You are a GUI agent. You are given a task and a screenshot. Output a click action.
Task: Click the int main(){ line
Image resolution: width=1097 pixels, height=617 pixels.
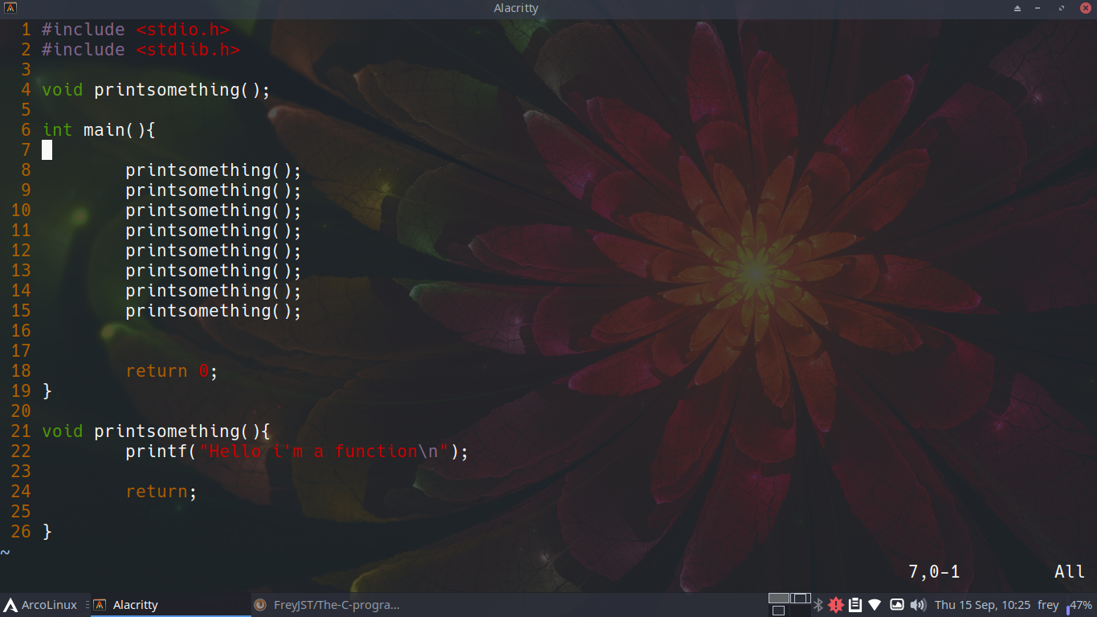(98, 130)
